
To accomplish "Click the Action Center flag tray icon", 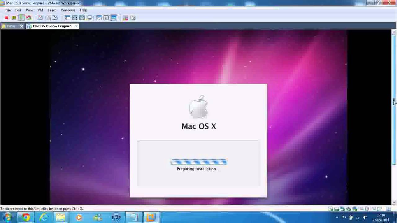I will pos(344,218).
